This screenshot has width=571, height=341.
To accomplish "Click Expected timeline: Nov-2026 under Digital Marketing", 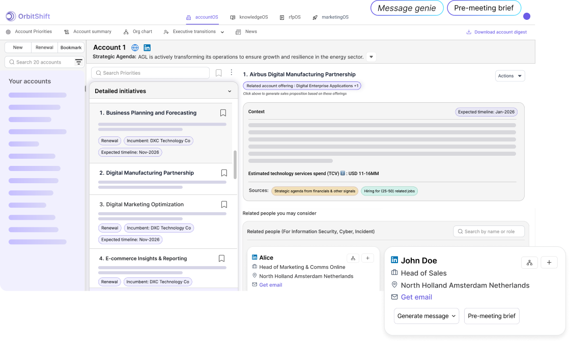I will point(130,240).
